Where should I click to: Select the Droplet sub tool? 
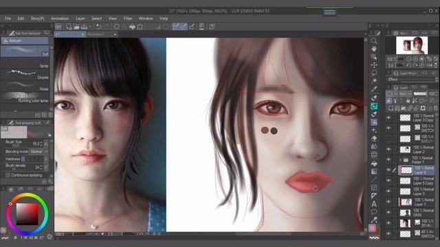tap(25, 75)
